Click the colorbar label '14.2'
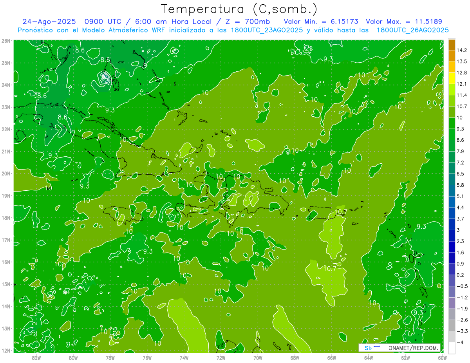 (x=463, y=50)
